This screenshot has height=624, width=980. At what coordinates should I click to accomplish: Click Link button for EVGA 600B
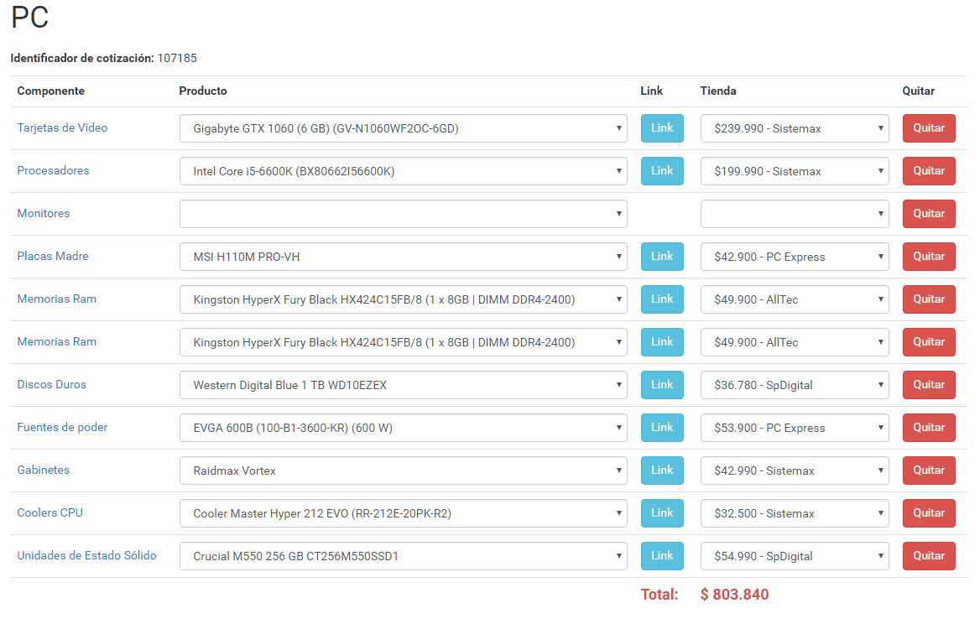(x=662, y=428)
